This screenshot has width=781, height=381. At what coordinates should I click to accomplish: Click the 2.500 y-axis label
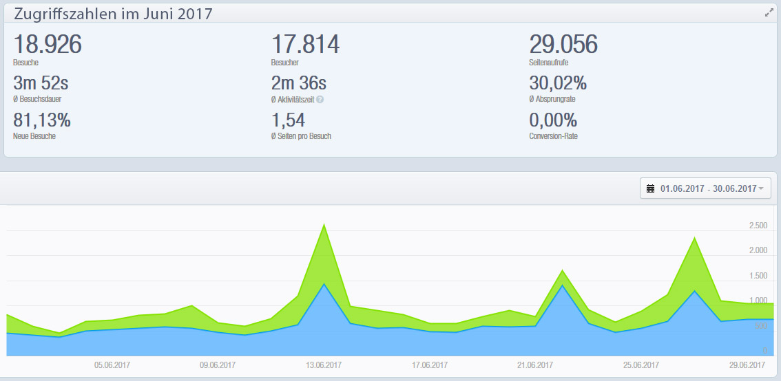(758, 226)
